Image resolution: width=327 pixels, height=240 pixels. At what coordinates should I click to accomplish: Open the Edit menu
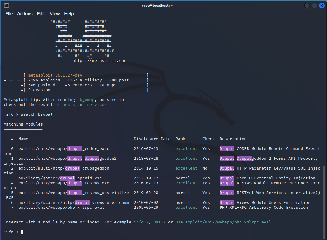pyautogui.click(x=41, y=14)
